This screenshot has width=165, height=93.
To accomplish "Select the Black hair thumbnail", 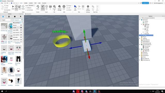I will click(18, 59).
